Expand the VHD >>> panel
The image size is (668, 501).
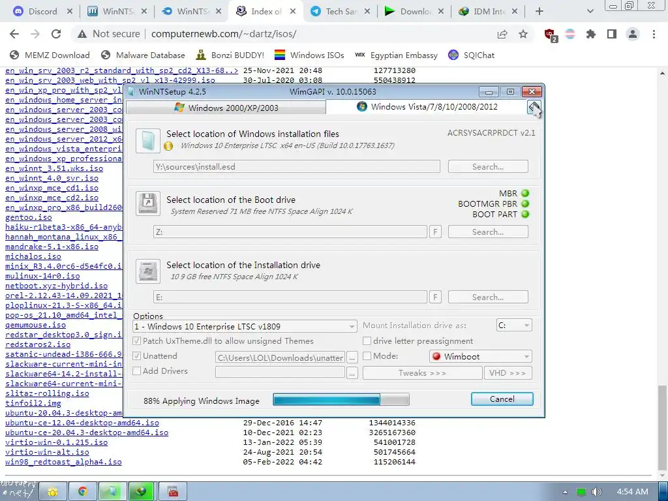(508, 372)
